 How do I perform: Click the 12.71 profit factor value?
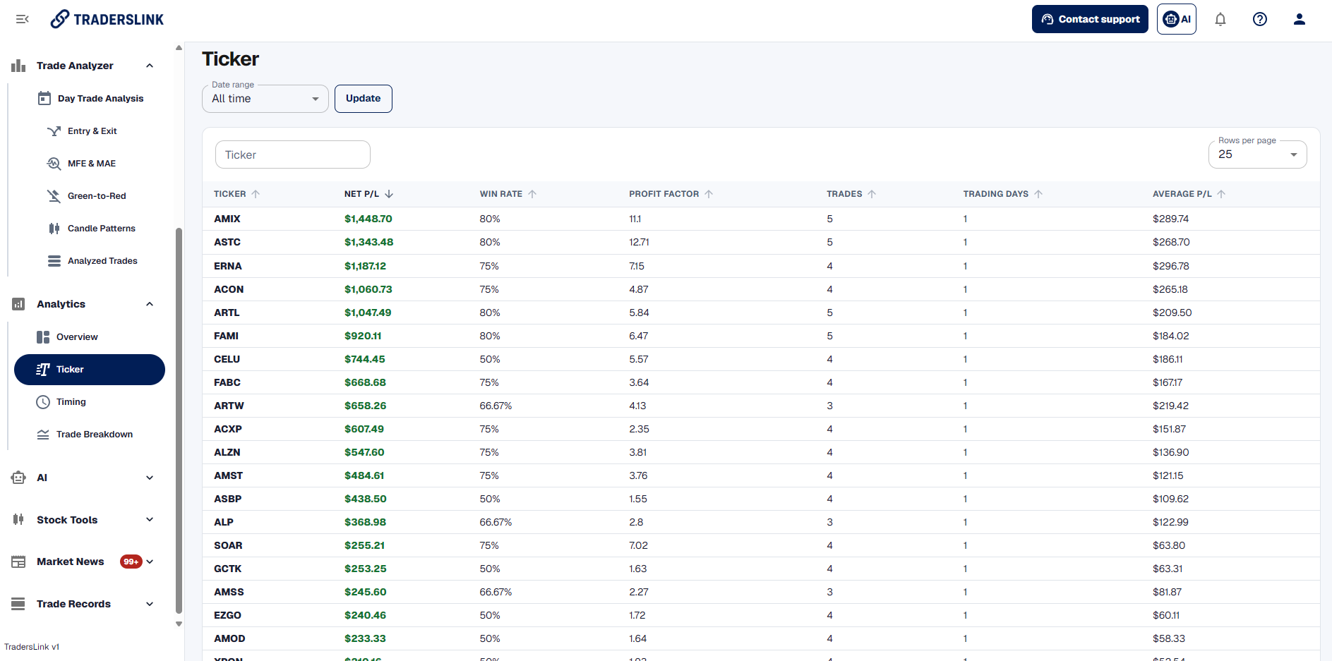(639, 243)
